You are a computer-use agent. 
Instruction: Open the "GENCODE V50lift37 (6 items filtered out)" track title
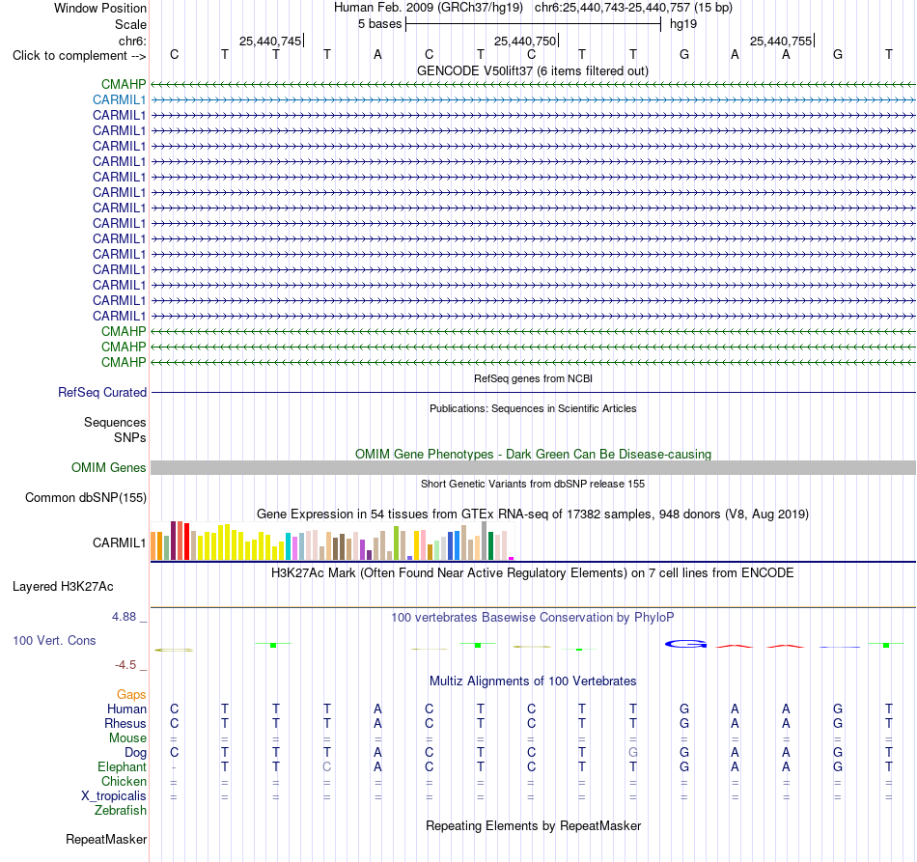pos(533,70)
